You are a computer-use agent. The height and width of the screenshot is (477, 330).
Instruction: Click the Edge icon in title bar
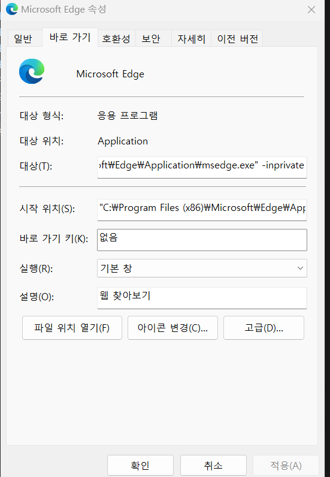(x=12, y=9)
